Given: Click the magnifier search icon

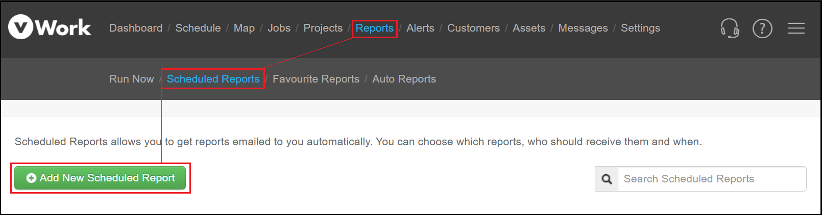Looking at the screenshot, I should click(607, 179).
